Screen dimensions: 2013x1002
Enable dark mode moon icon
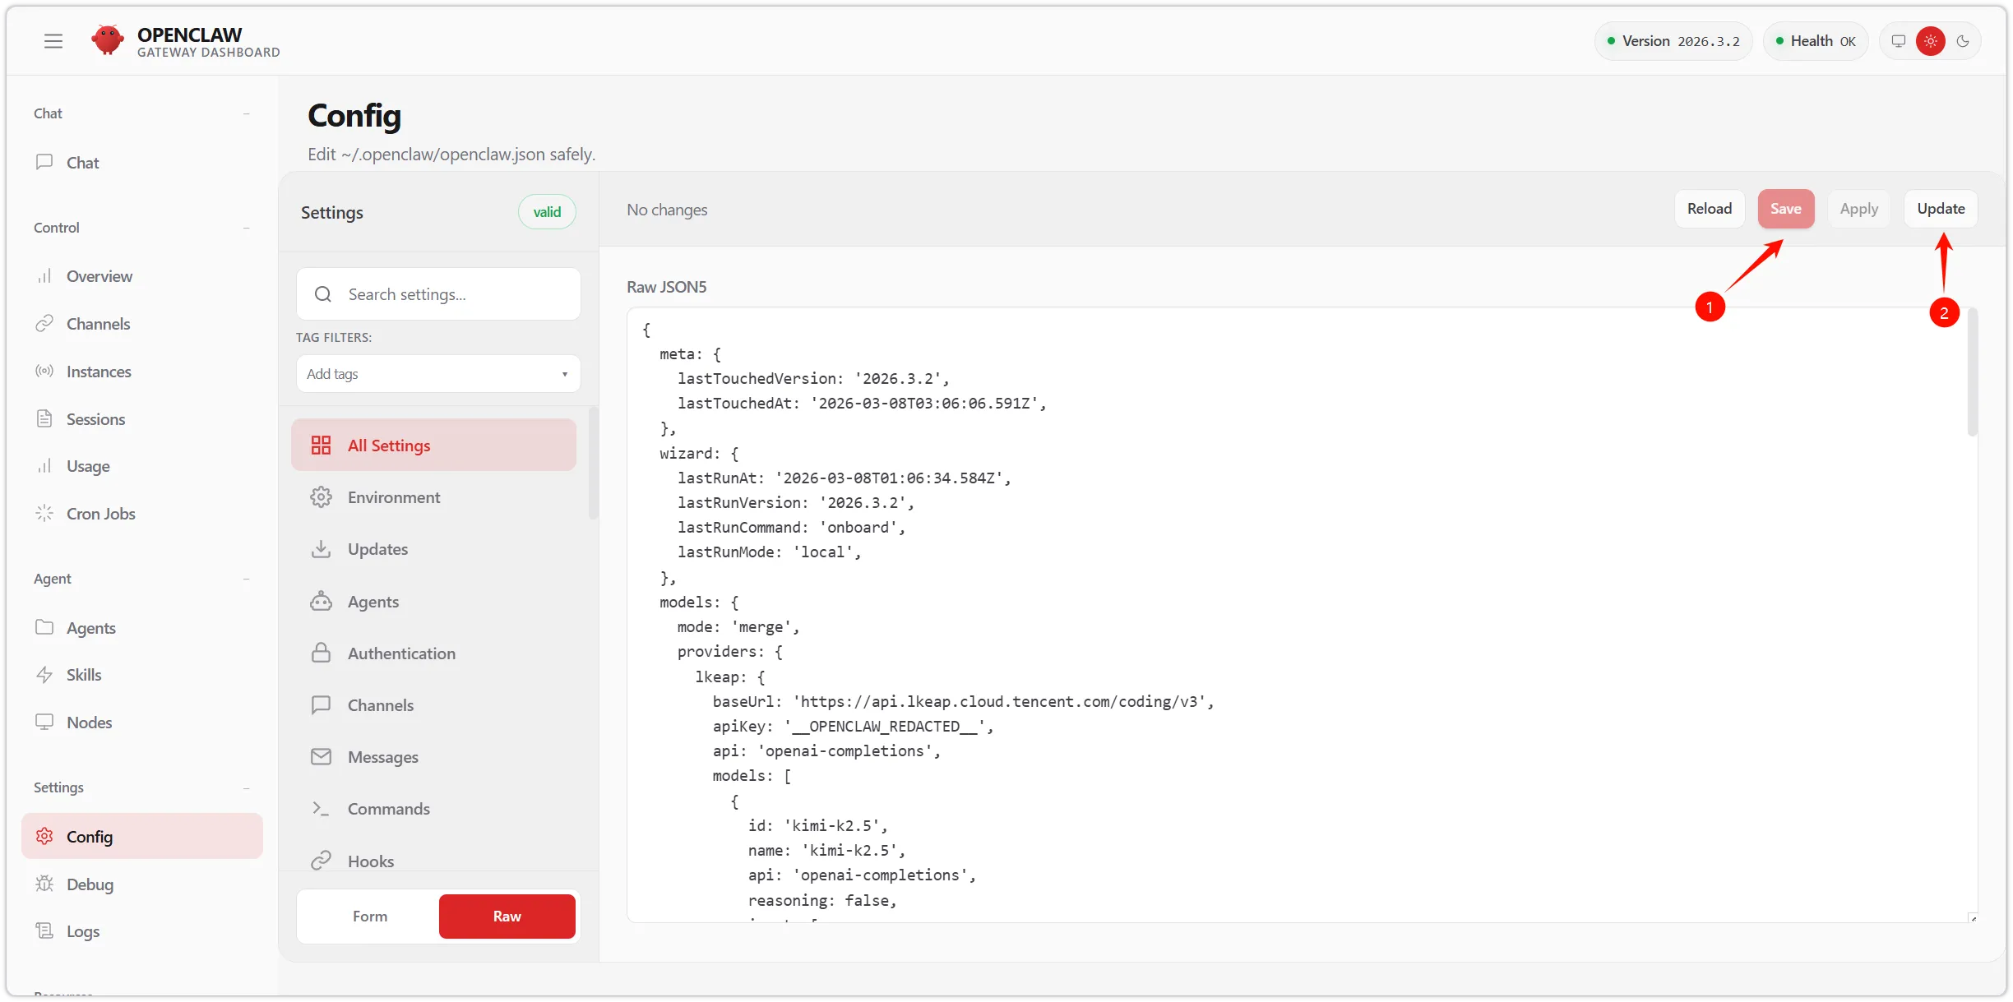point(1963,41)
